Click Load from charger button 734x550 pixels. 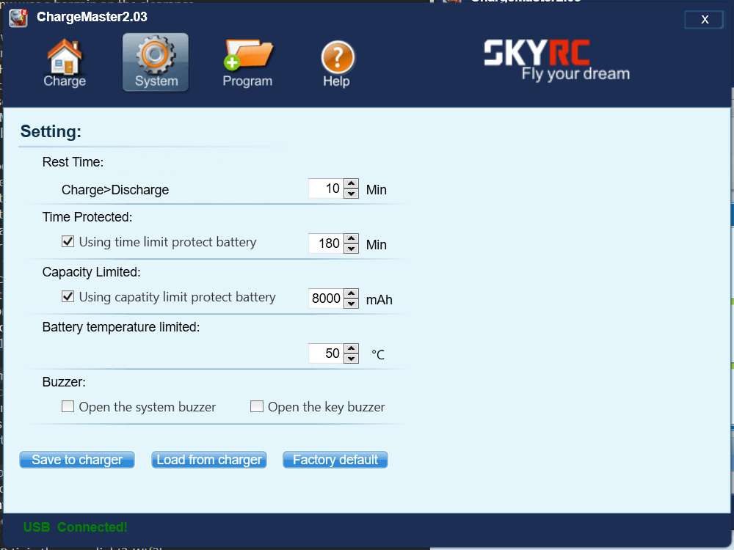click(209, 460)
